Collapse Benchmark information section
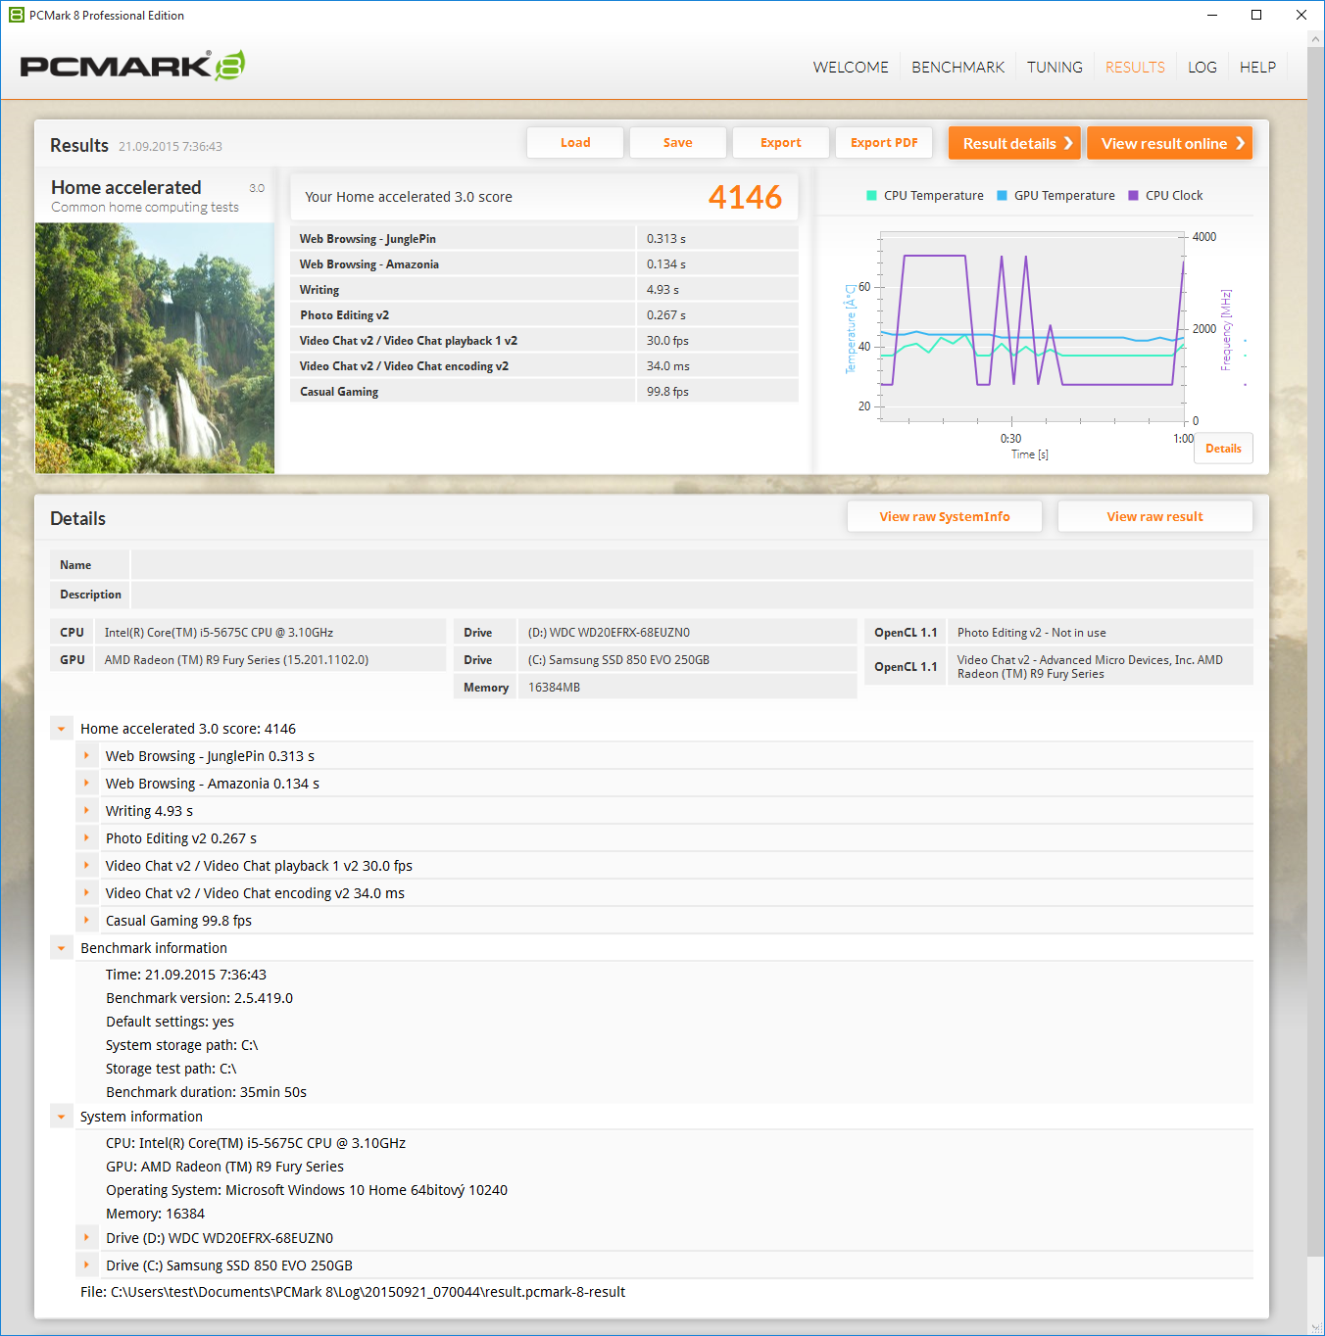This screenshot has height=1336, width=1325. [x=62, y=948]
